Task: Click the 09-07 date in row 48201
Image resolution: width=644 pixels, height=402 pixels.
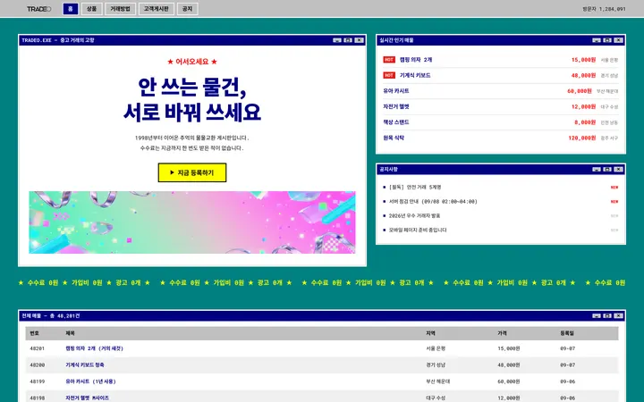Action: [568, 348]
